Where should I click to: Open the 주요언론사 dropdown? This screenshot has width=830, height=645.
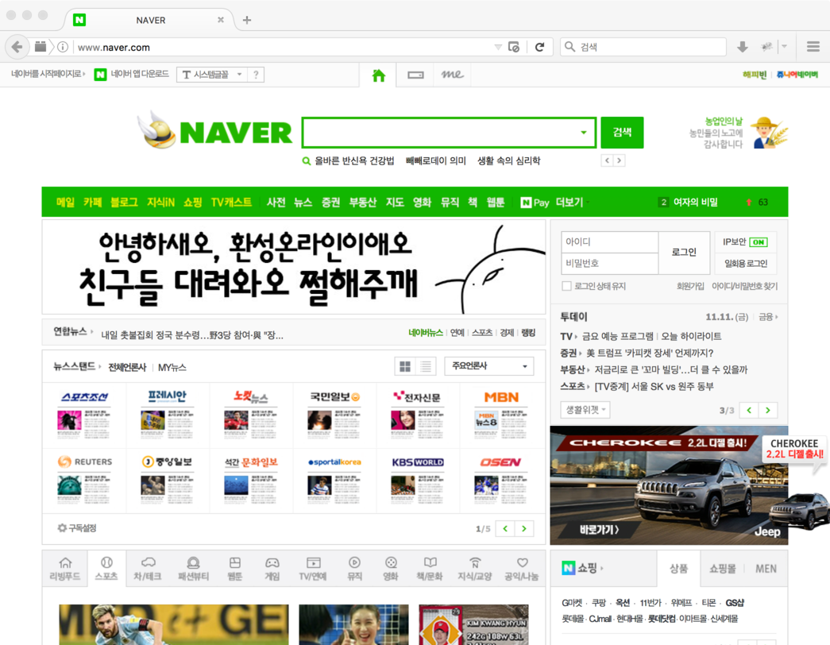[x=489, y=366]
